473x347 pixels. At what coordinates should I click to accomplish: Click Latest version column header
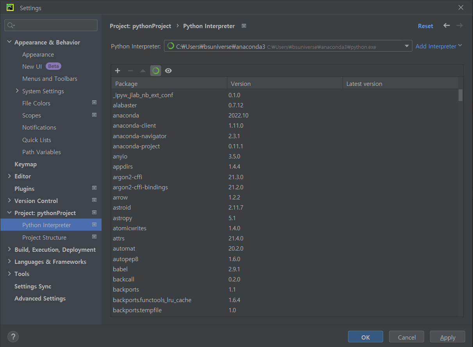[400, 84]
